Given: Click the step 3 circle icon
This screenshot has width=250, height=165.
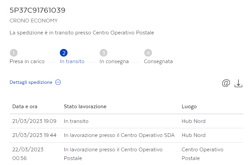Looking at the screenshot, I should pyautogui.click(x=104, y=53).
